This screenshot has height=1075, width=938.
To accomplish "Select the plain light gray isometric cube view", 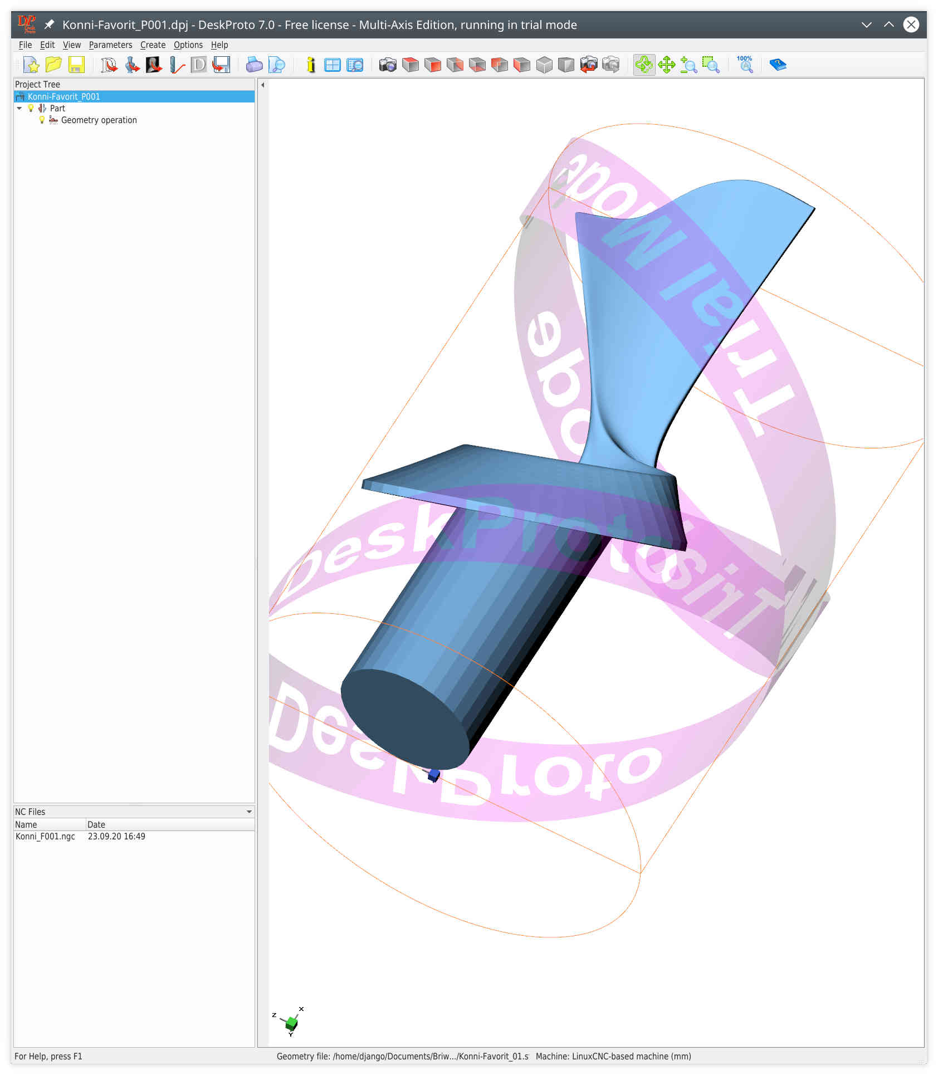I will 544,65.
